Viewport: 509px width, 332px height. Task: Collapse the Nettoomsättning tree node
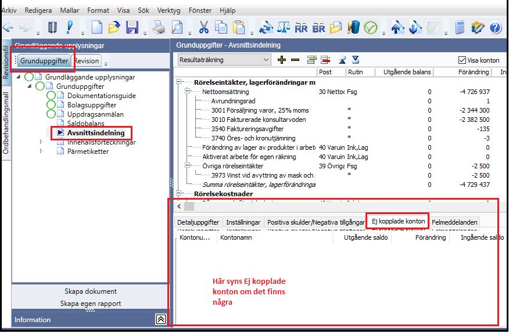tap(187, 91)
